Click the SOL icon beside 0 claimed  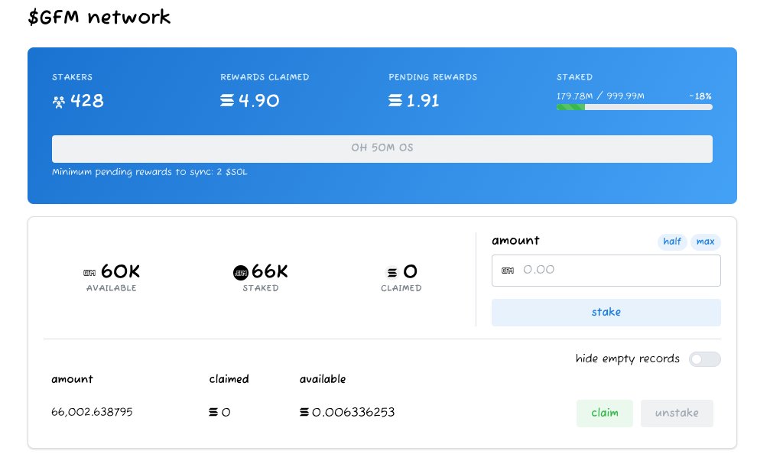tap(392, 273)
